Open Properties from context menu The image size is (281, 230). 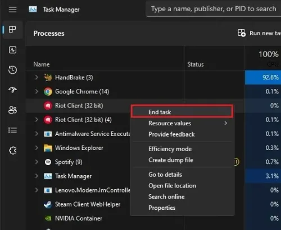pyautogui.click(x=182, y=208)
